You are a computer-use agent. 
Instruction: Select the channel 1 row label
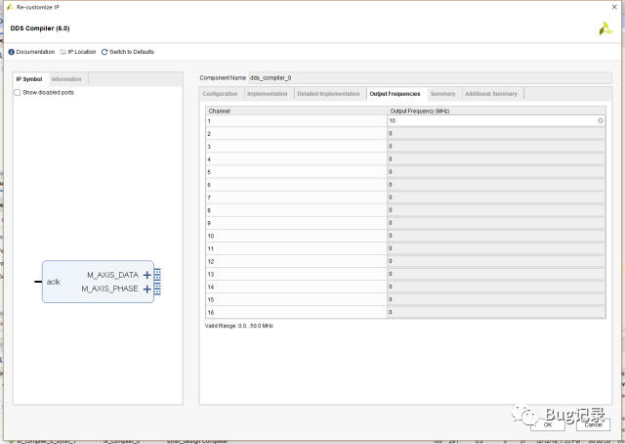click(x=296, y=121)
